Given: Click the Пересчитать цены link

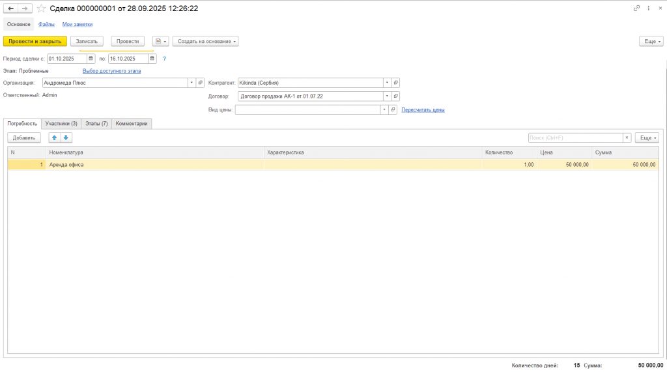Looking at the screenshot, I should [423, 110].
